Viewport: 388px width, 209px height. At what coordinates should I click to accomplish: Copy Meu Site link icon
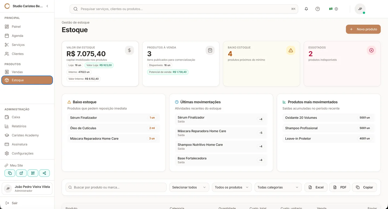[10, 173]
